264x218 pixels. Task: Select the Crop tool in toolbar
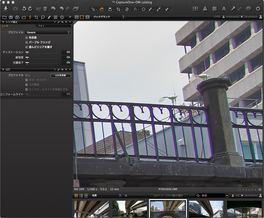click(x=118, y=9)
